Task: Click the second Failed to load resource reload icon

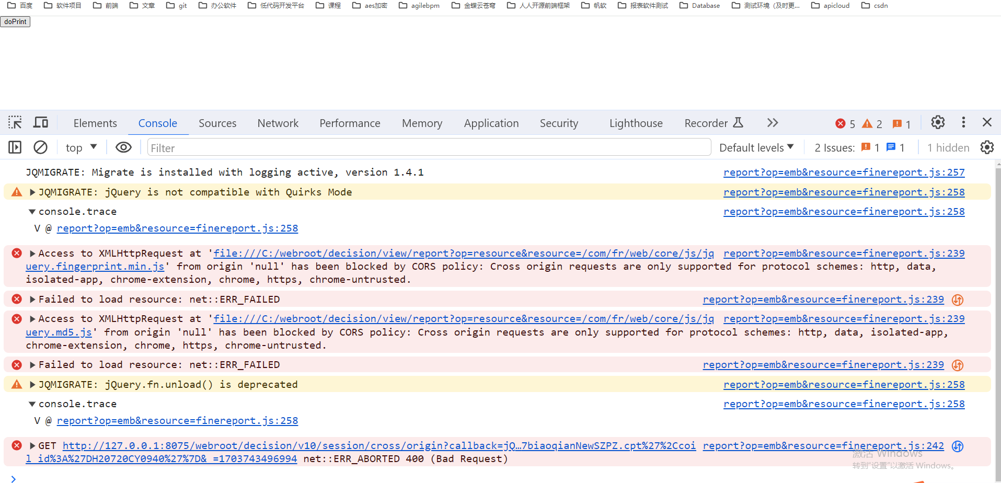Action: 958,365
